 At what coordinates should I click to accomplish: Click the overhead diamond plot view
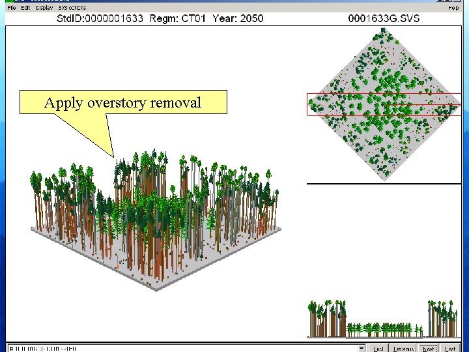[385, 104]
